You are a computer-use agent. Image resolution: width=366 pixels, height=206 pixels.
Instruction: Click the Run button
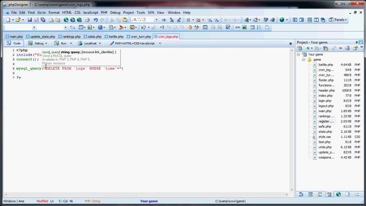point(61,43)
